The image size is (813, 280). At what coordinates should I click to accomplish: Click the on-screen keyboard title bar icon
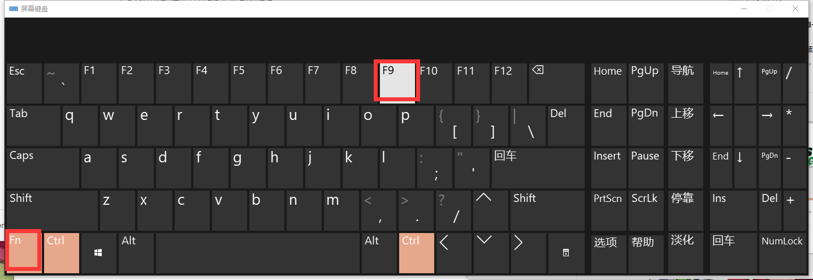(13, 8)
